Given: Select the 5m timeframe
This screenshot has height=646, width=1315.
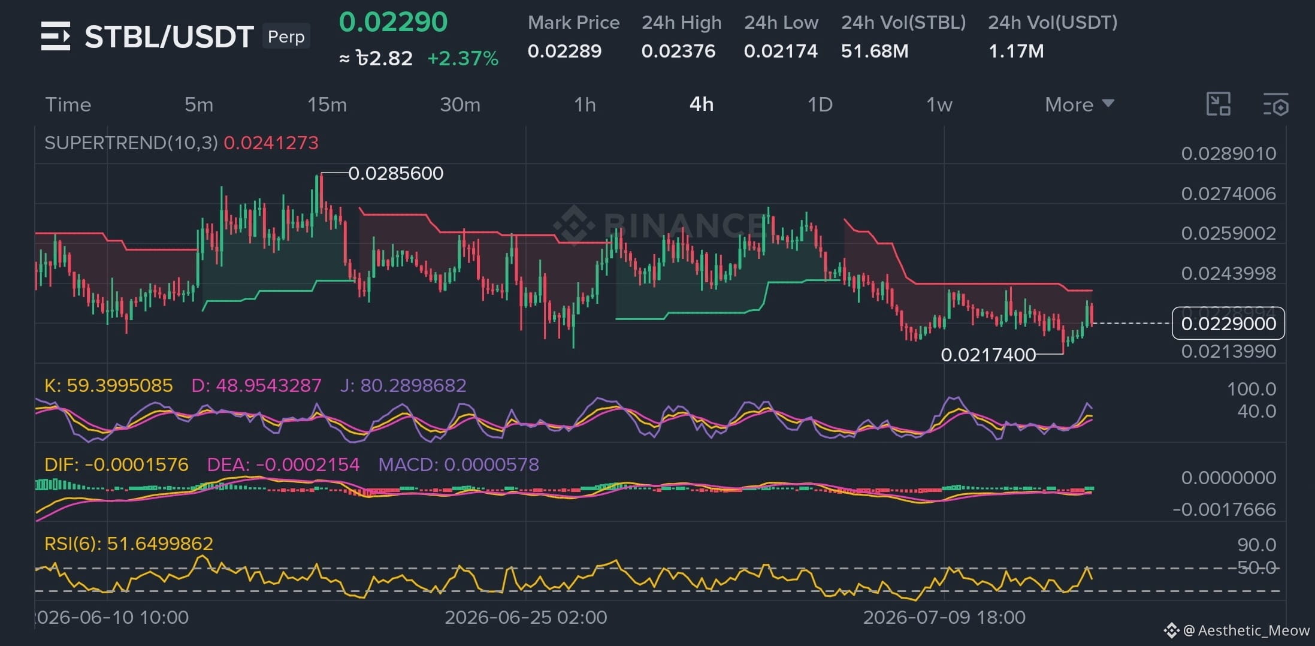Looking at the screenshot, I should 199,104.
